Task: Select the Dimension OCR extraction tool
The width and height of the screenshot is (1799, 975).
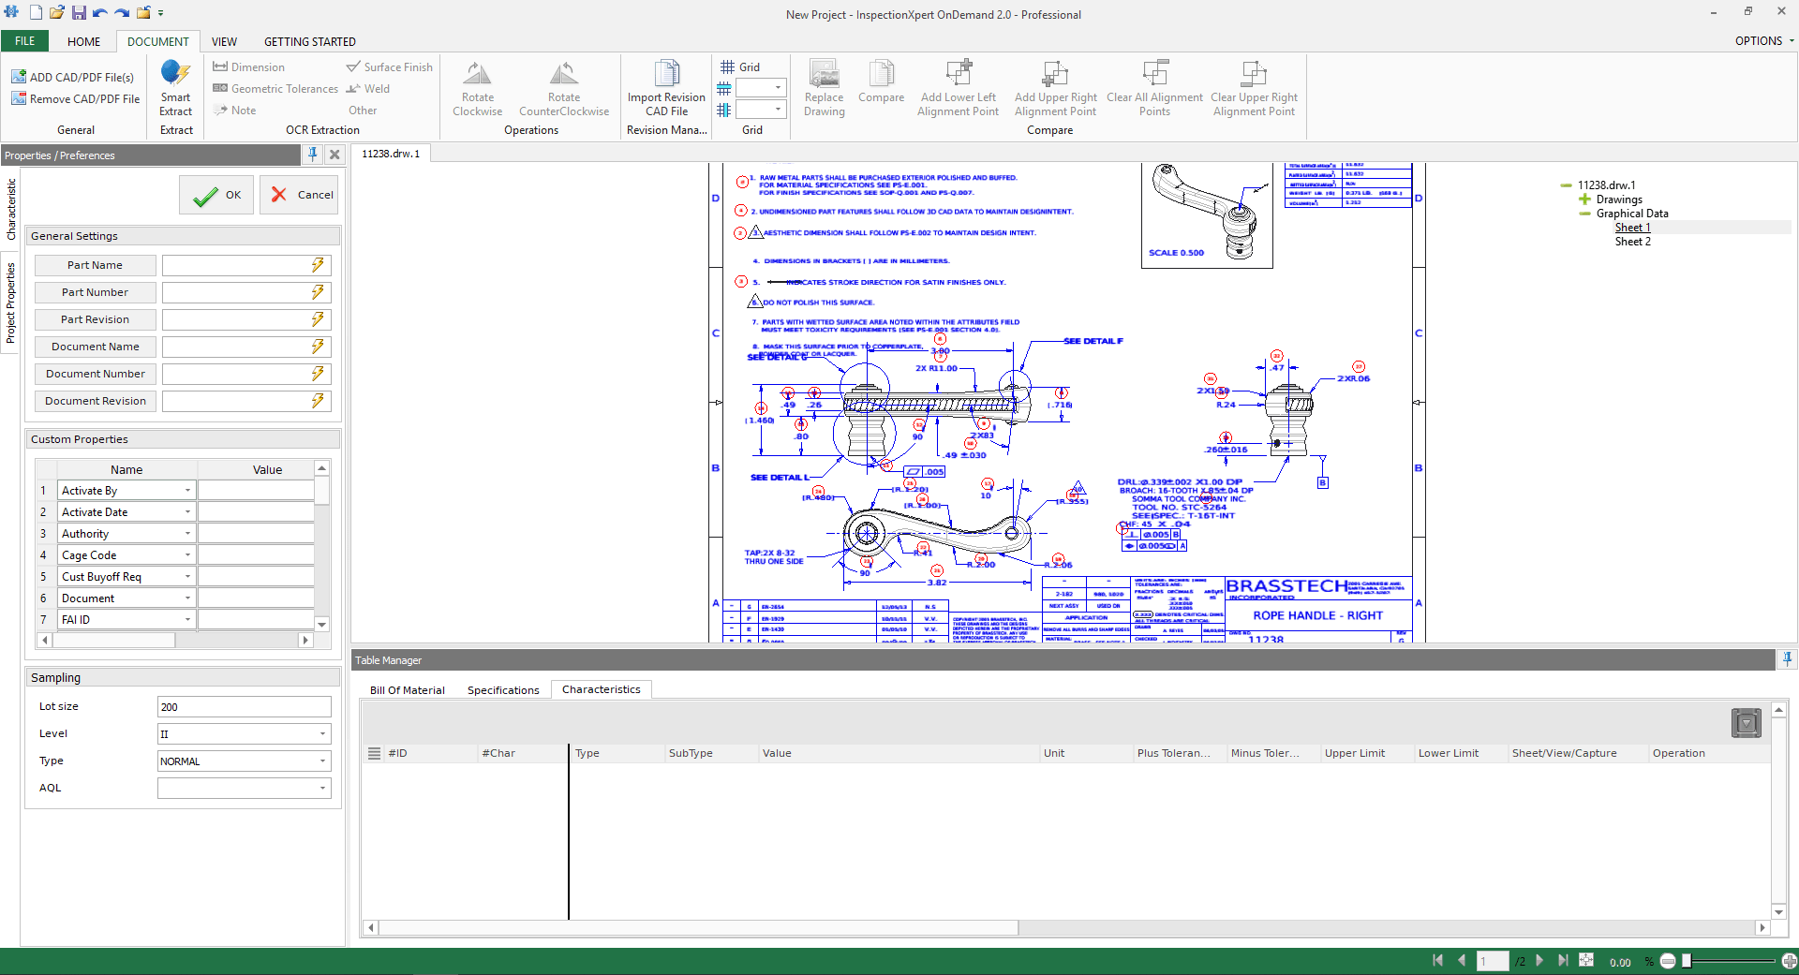Action: point(248,66)
